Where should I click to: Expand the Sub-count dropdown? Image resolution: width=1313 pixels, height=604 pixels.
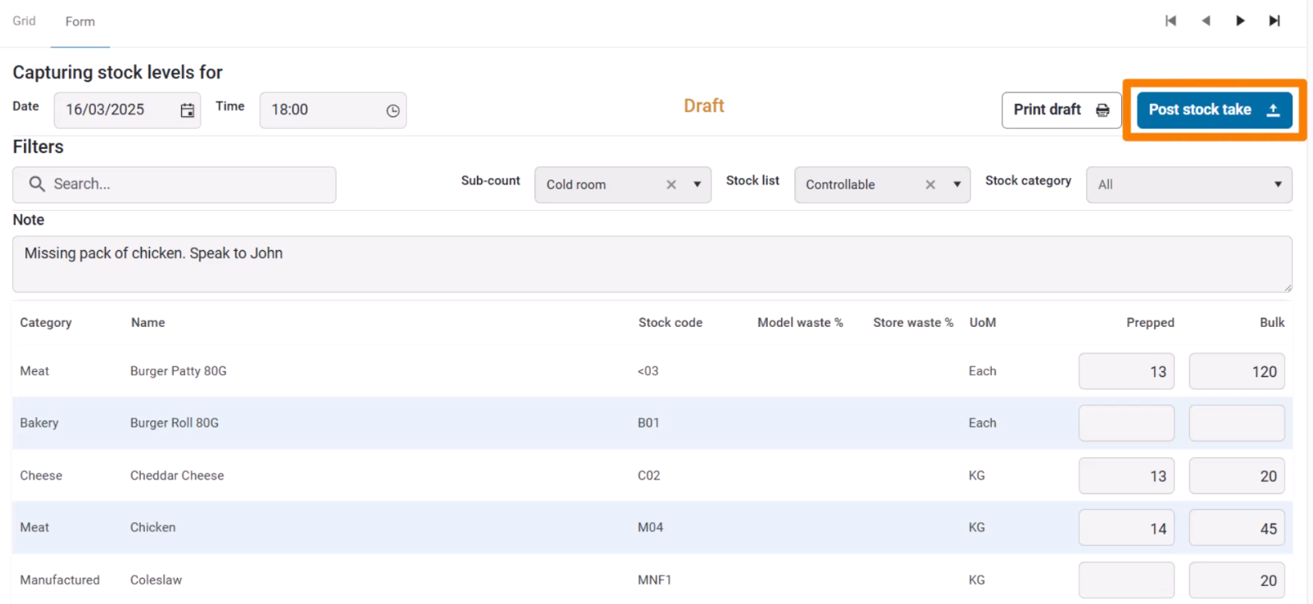pos(697,185)
